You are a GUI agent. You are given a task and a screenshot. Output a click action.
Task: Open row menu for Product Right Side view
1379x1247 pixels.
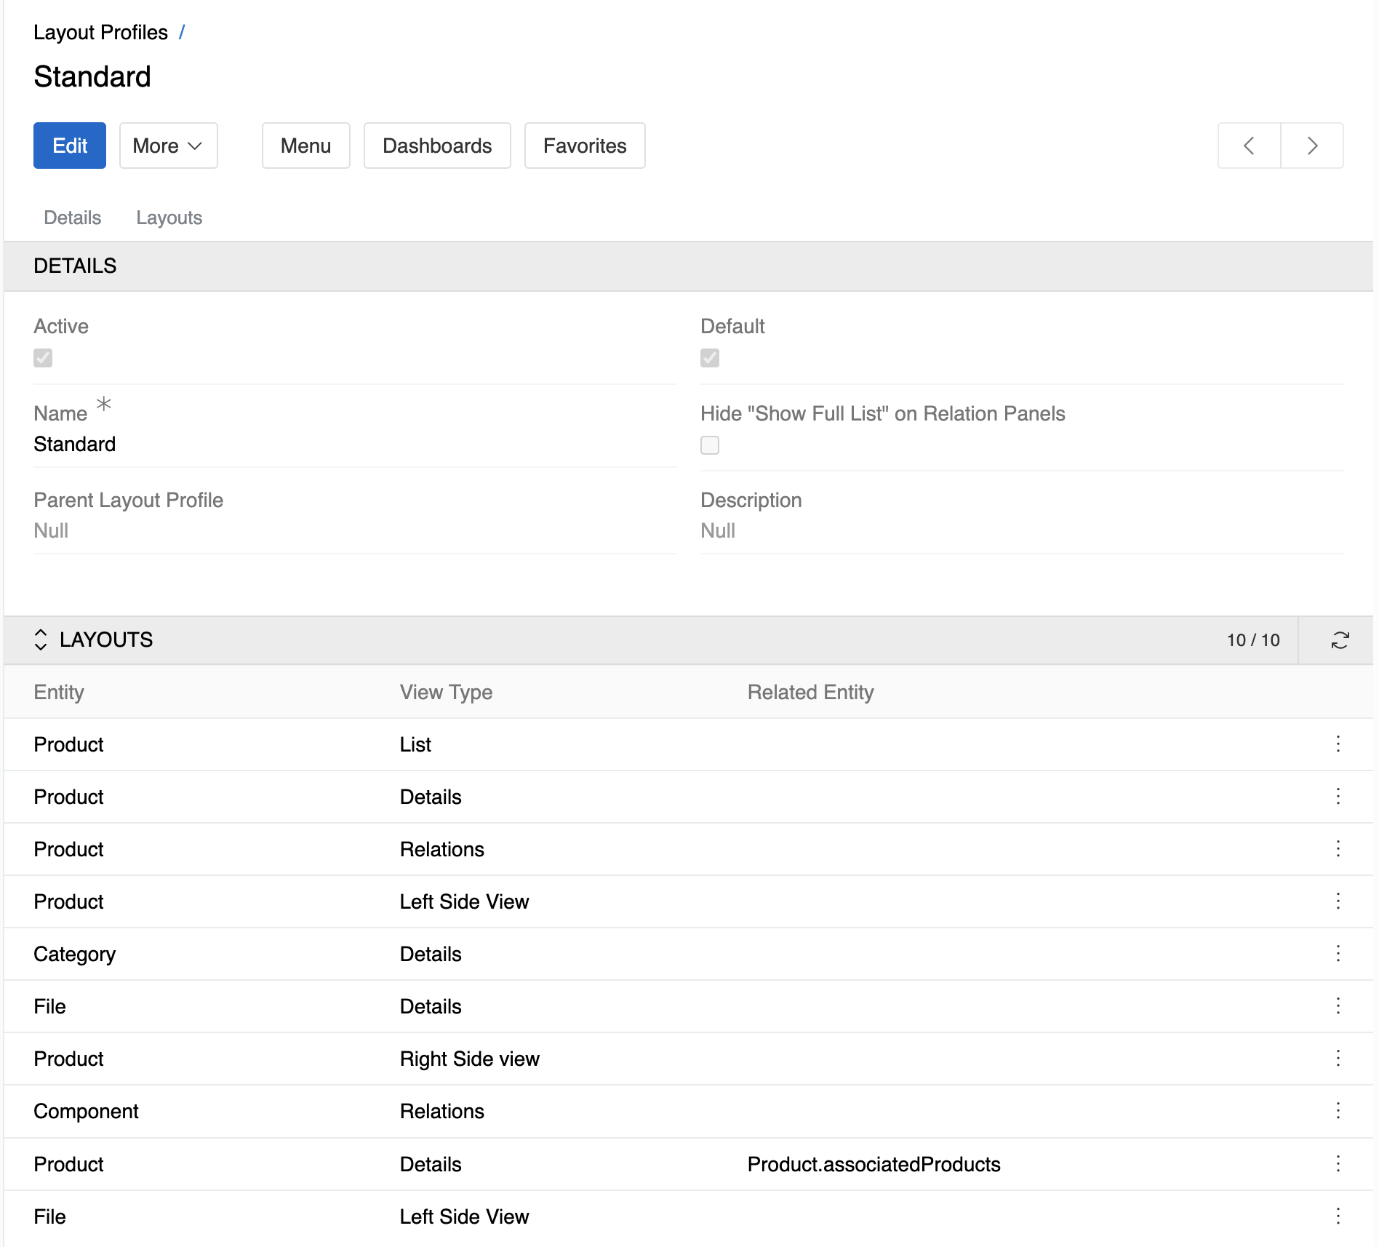[1338, 1058]
